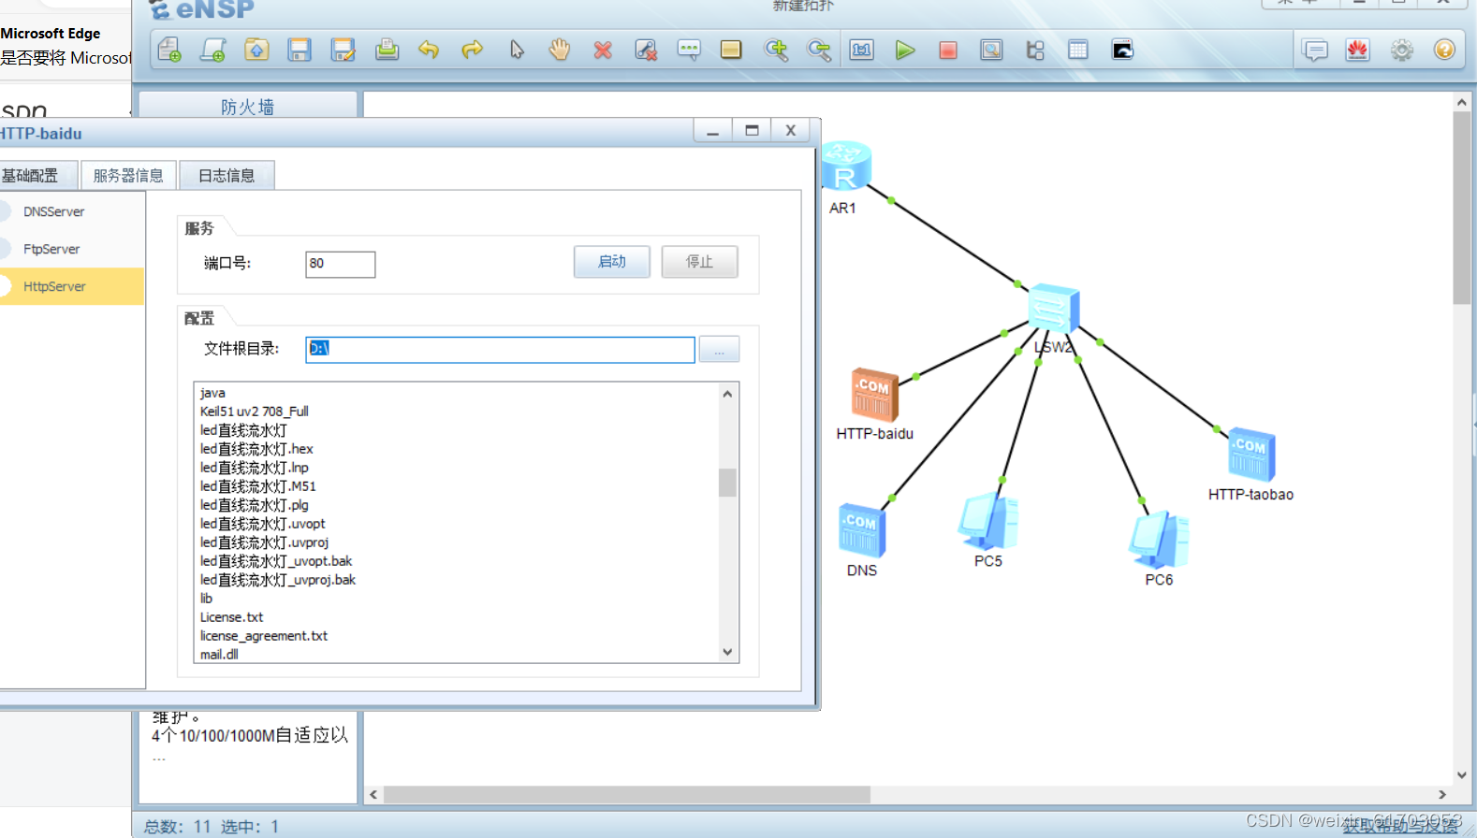Click the black console window icon
Viewport: 1477px width, 838px height.
(x=1122, y=50)
